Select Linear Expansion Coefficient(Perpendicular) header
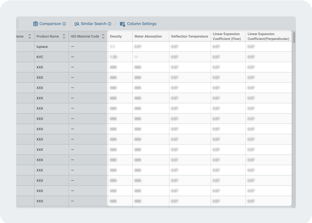 tap(268, 36)
